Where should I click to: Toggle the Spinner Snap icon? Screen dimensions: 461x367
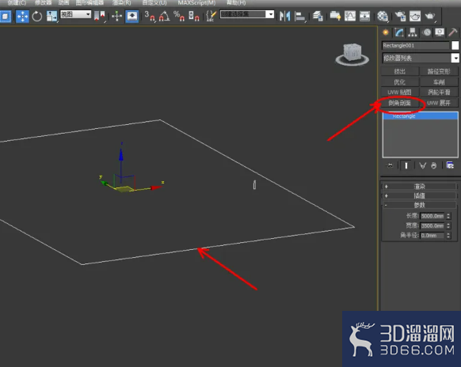194,16
